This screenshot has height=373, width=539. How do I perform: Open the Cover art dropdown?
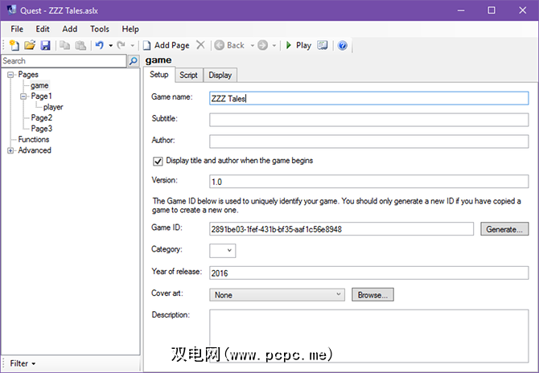(x=277, y=295)
